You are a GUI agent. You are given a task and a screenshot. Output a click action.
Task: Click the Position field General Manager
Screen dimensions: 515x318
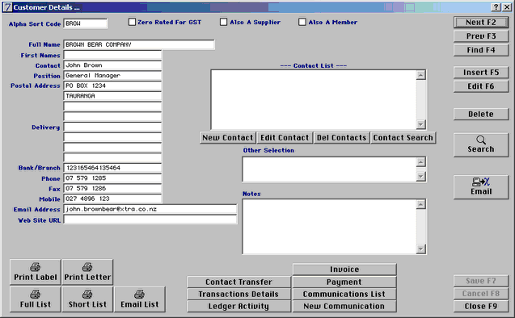[112, 75]
